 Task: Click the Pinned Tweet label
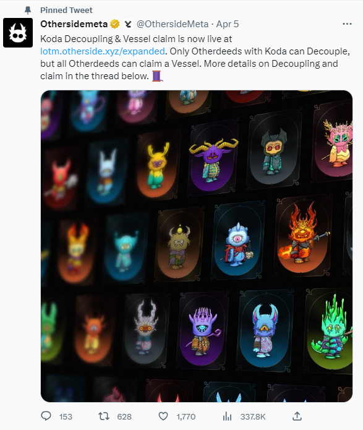click(66, 10)
